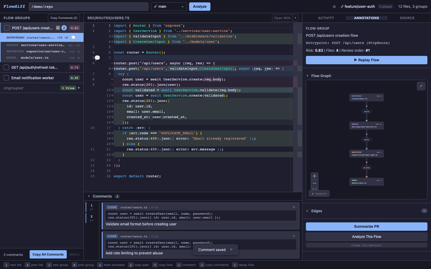Image resolution: width=431 pixels, height=269 pixels.
Task: Click the comment count badge on POST group
Action: pyautogui.click(x=64, y=28)
